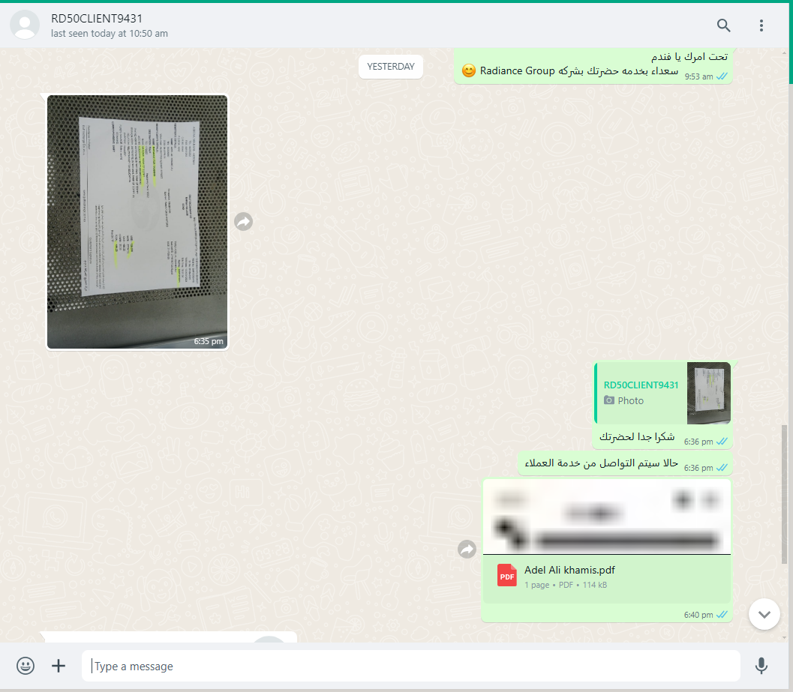Open RD50CLIENT9431 profile avatar
This screenshot has height=692, width=793.
tap(25, 25)
